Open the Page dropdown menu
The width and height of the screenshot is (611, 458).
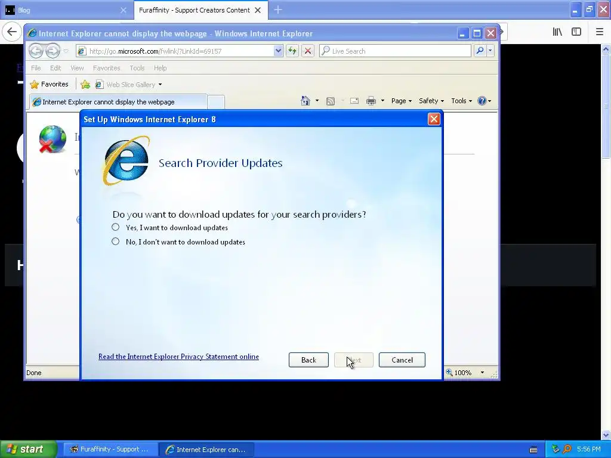point(402,101)
